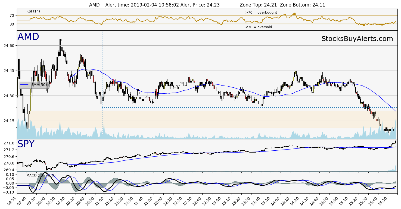Viewport: 401px width, 209px height.
Task: Click the SMA(50) legend box
Action: (x=34, y=85)
